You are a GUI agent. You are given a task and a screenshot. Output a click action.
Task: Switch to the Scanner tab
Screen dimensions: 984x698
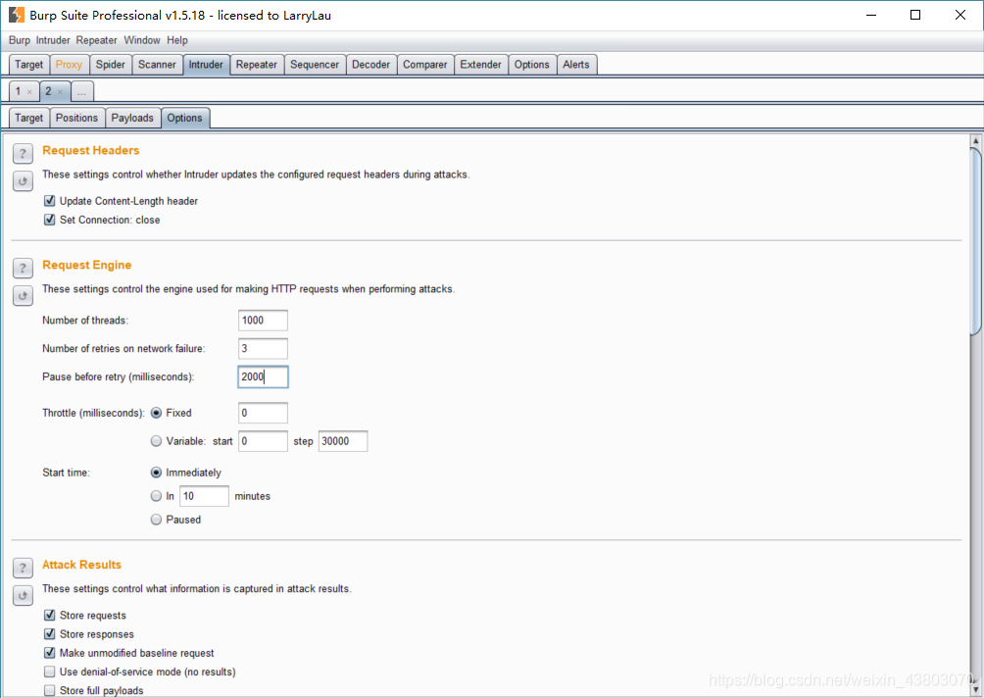point(157,65)
